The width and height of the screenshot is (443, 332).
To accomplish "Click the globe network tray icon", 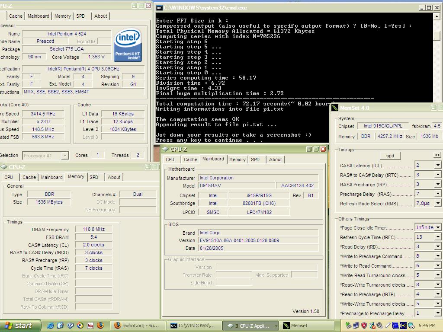I will coord(411,326).
